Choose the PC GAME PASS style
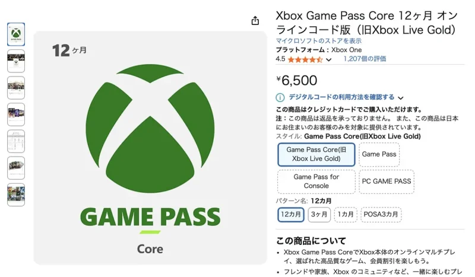The height and width of the screenshot is (277, 475). point(387,182)
